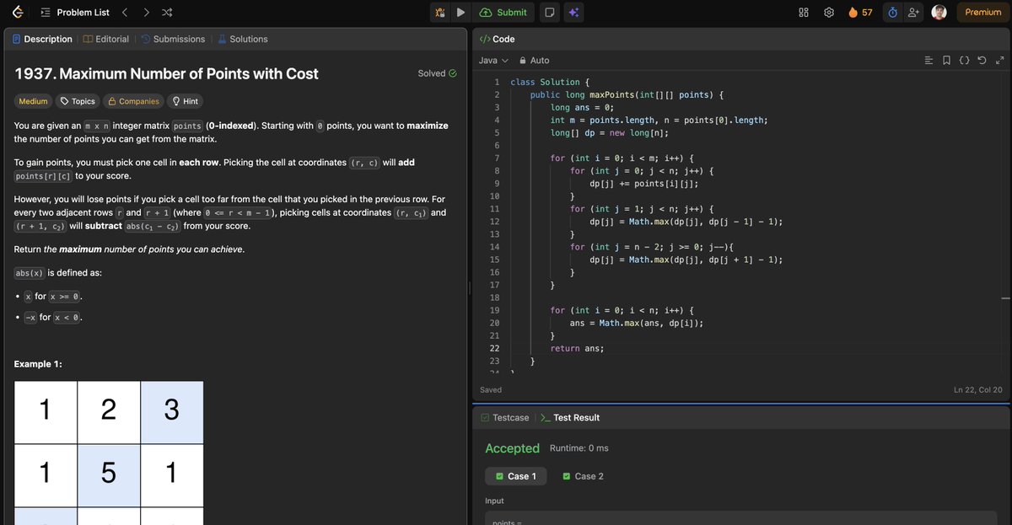Switch to the Description tab

pos(43,39)
